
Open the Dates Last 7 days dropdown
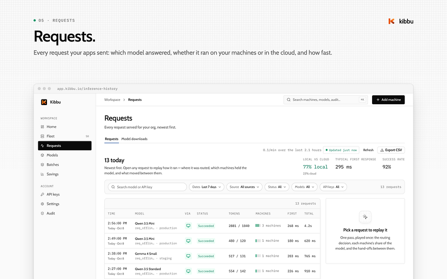207,187
